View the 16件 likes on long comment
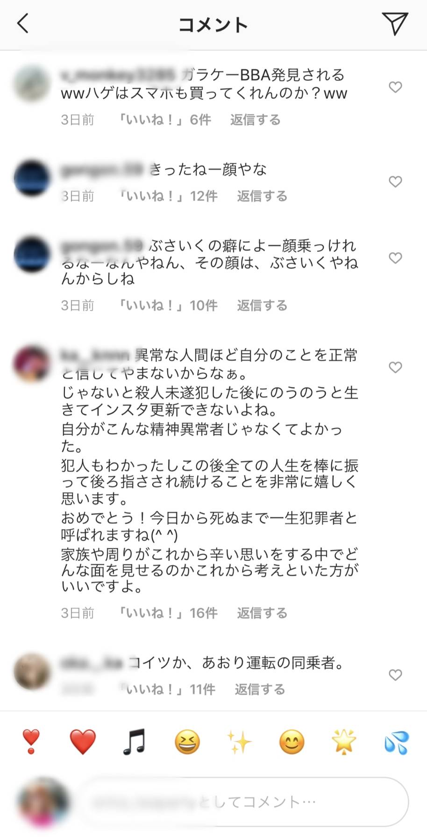This screenshot has height=837, width=427. point(168,613)
